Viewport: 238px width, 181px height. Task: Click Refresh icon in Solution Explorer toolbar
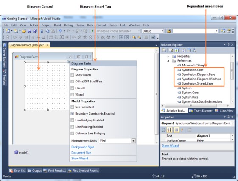pyautogui.click(x=176, y=50)
